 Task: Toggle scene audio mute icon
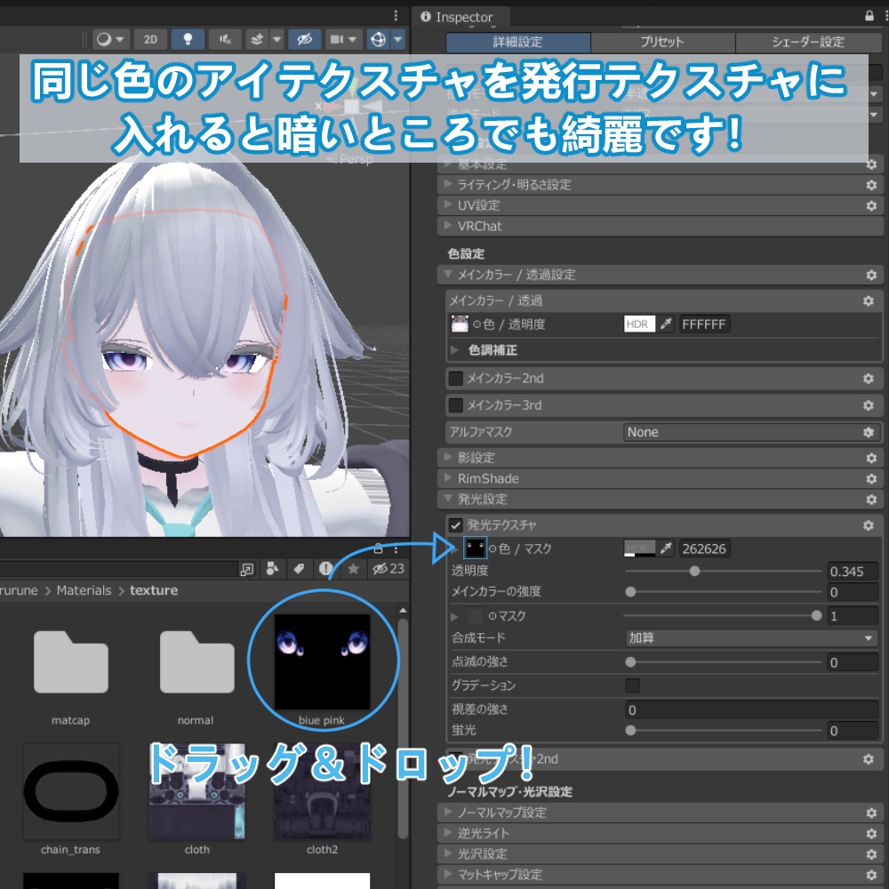(x=225, y=39)
